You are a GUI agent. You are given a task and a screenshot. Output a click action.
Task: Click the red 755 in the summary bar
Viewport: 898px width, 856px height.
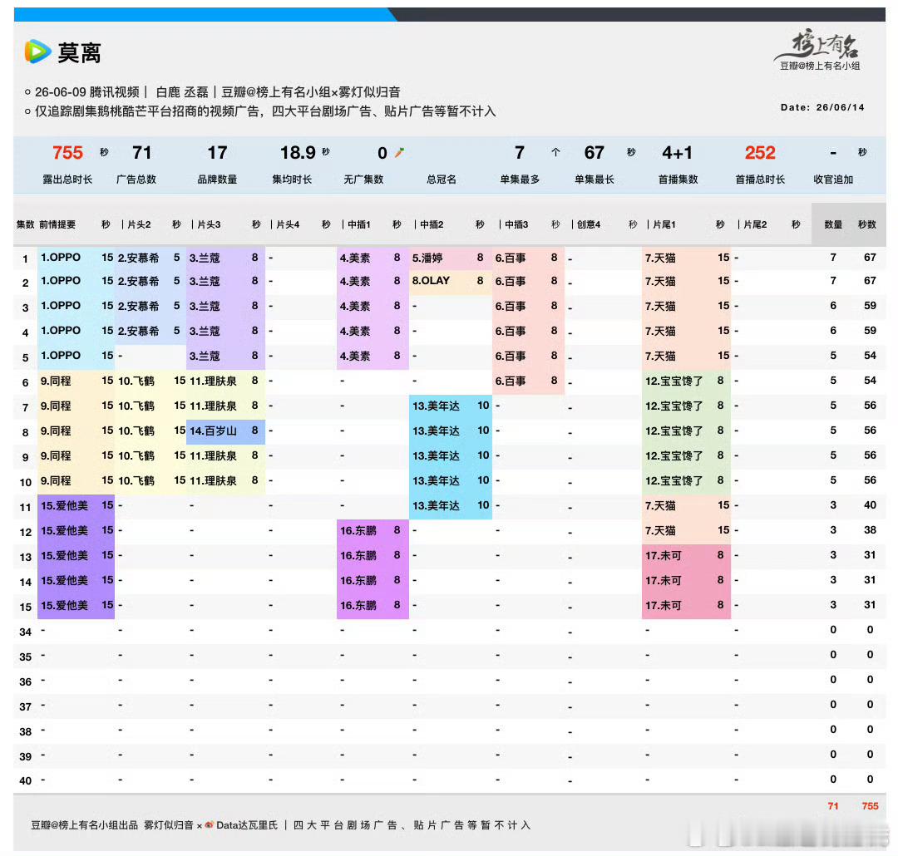67,152
